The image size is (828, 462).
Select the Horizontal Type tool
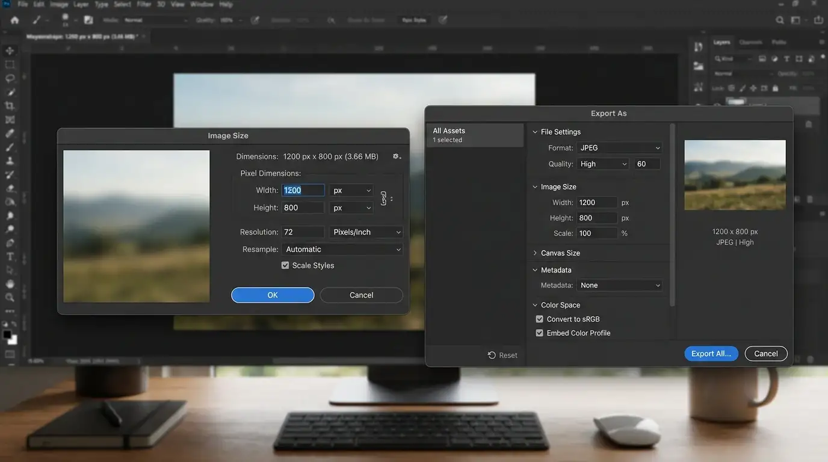(10, 257)
